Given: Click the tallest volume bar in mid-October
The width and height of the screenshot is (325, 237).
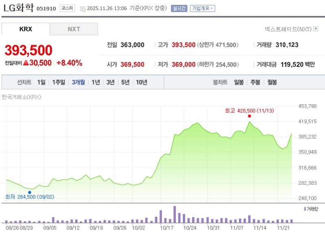Looking at the screenshot, I should [x=175, y=214].
